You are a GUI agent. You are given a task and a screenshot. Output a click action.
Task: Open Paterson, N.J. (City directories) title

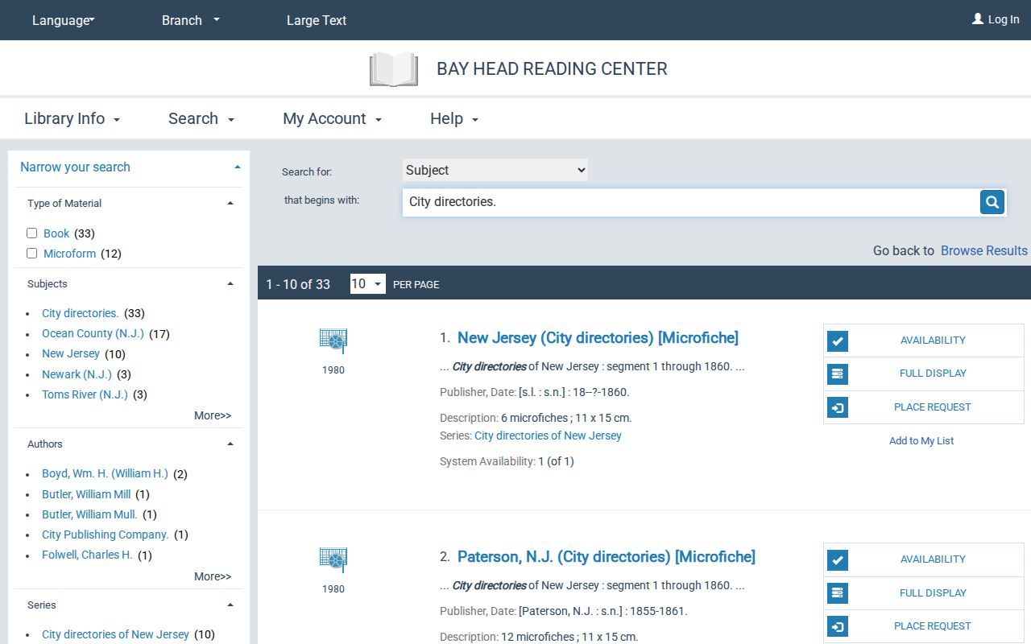click(607, 557)
